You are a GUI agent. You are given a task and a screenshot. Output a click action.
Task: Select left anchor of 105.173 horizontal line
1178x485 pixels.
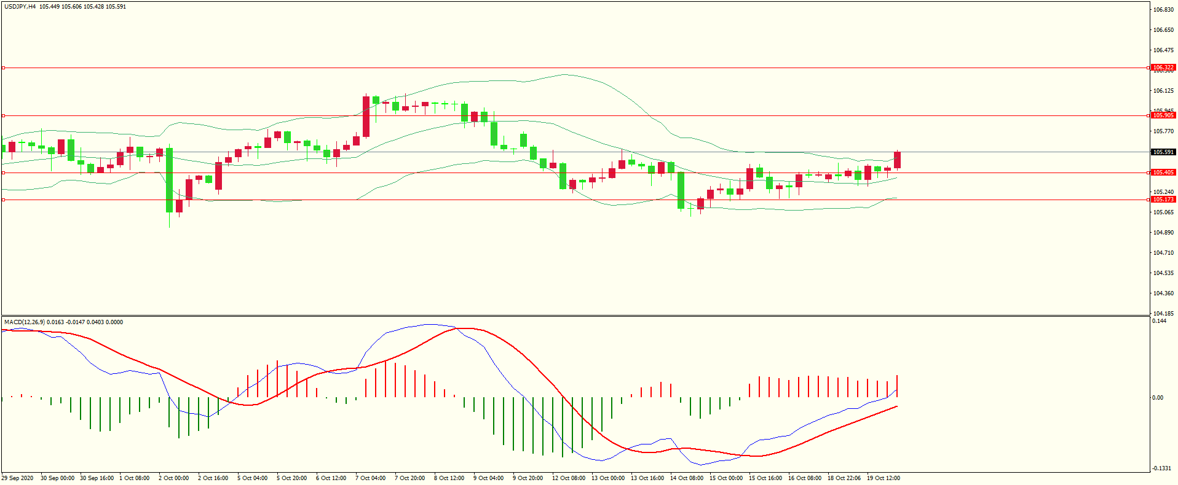tap(3, 200)
